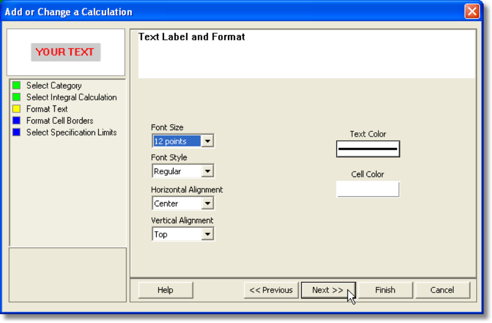Click the Horizontal Alignment label

click(x=187, y=190)
